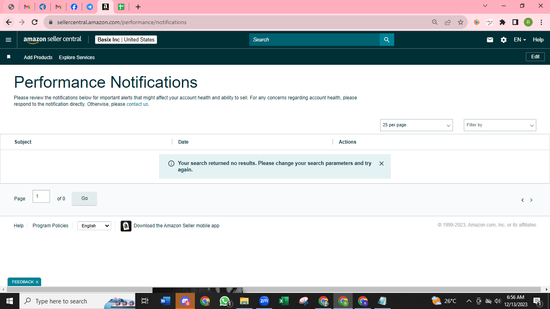Click the share page icon
The image size is (550, 309).
(x=448, y=22)
